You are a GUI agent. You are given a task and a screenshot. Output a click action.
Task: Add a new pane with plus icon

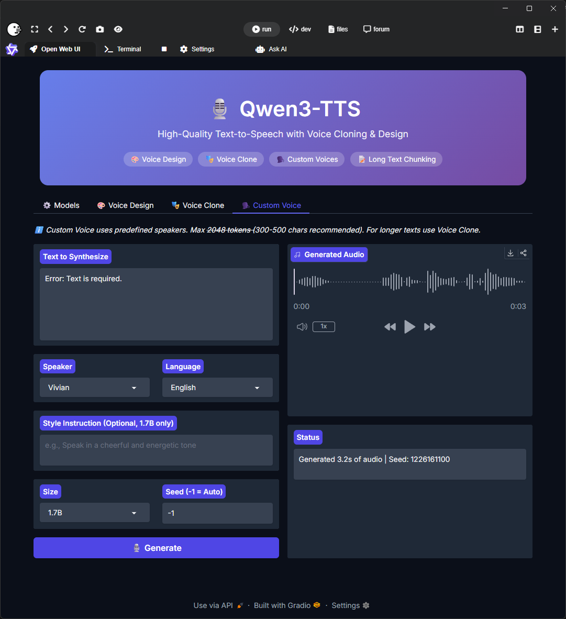click(555, 29)
